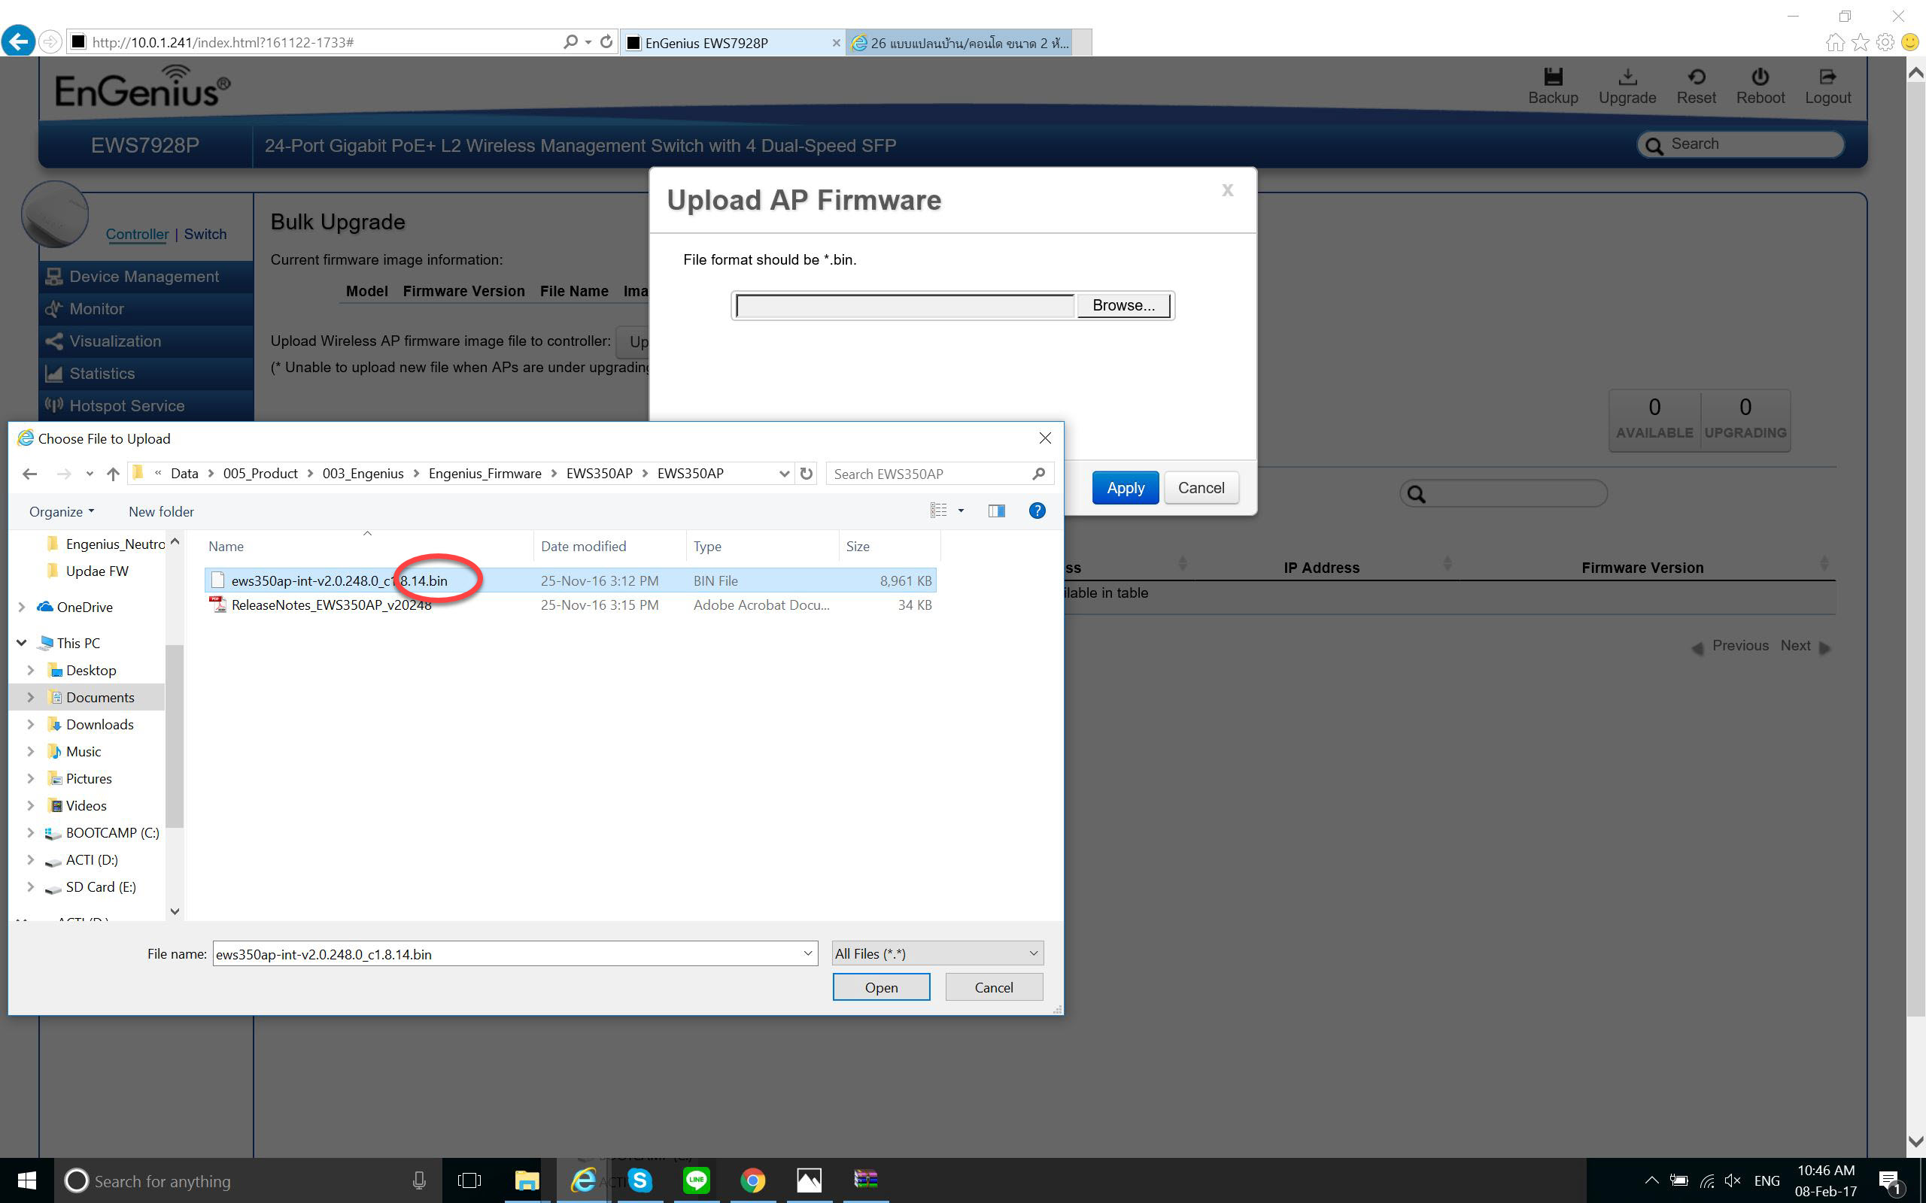Click Up one level arrow in file dialog
The width and height of the screenshot is (1926, 1203).
(x=113, y=474)
